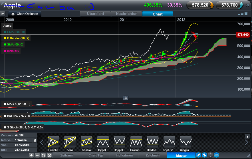Activate the blue pencil drawing icon
Screen dimensions: 252x159
198,155
